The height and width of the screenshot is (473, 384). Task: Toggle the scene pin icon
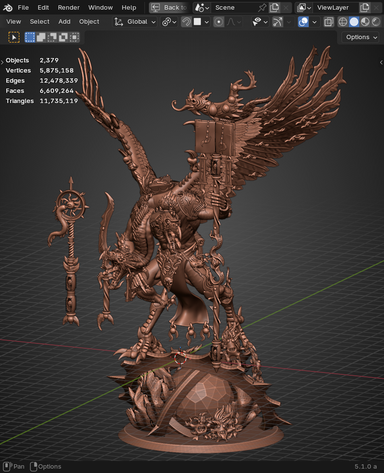[262, 8]
